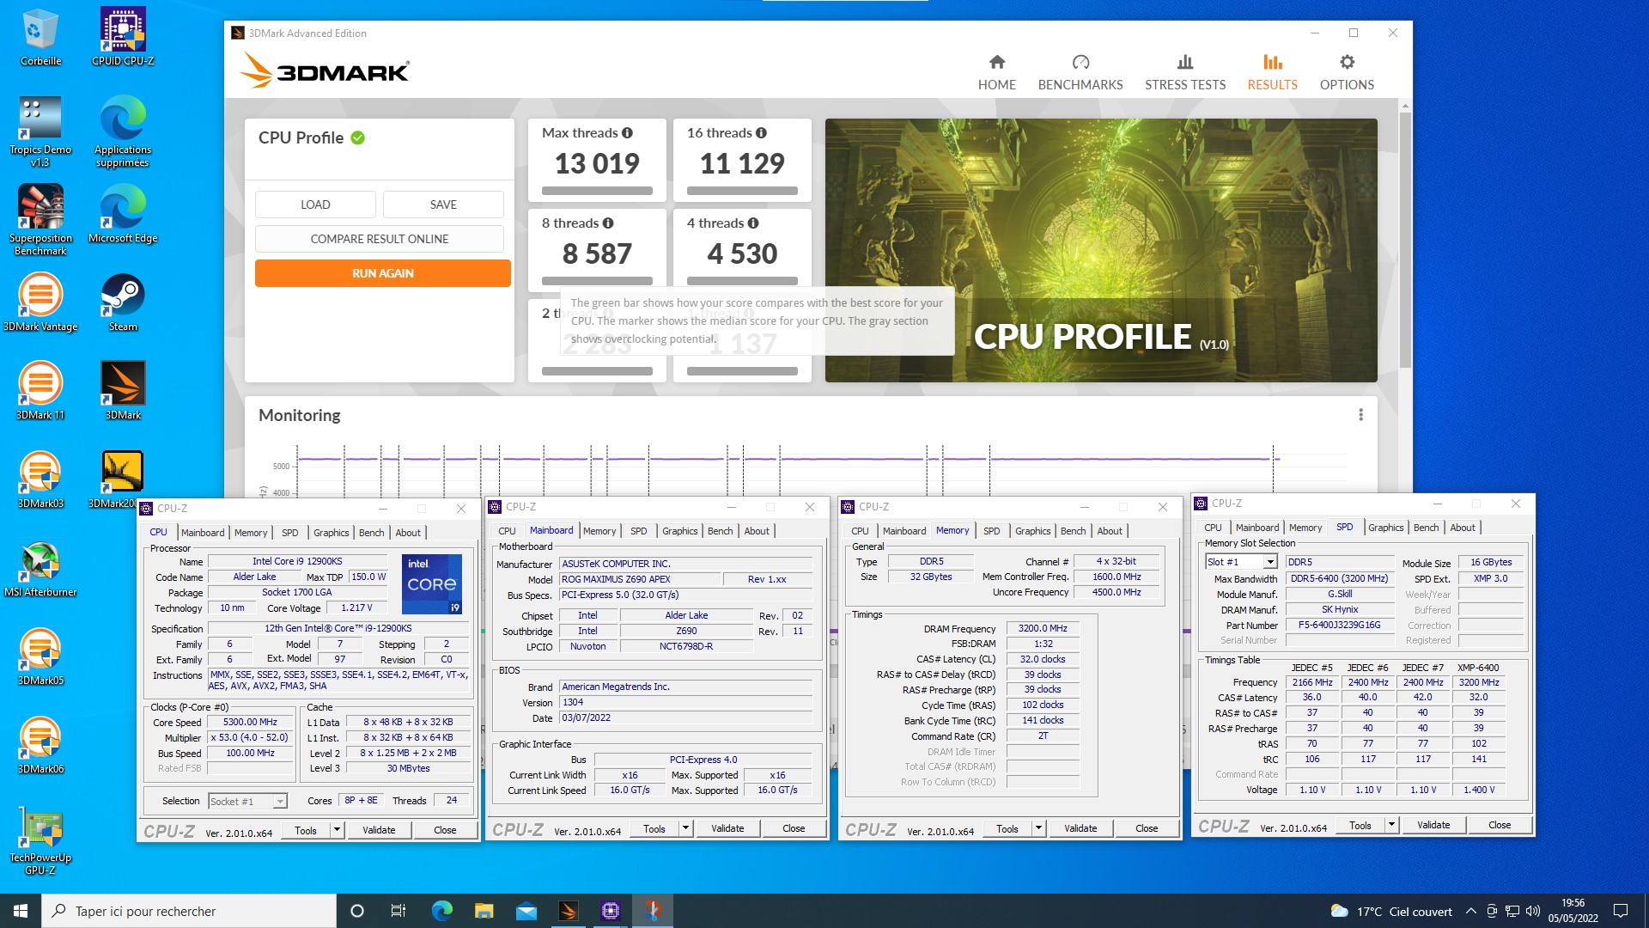The height and width of the screenshot is (928, 1649).
Task: Click 8 threads score bar
Action: coord(597,281)
